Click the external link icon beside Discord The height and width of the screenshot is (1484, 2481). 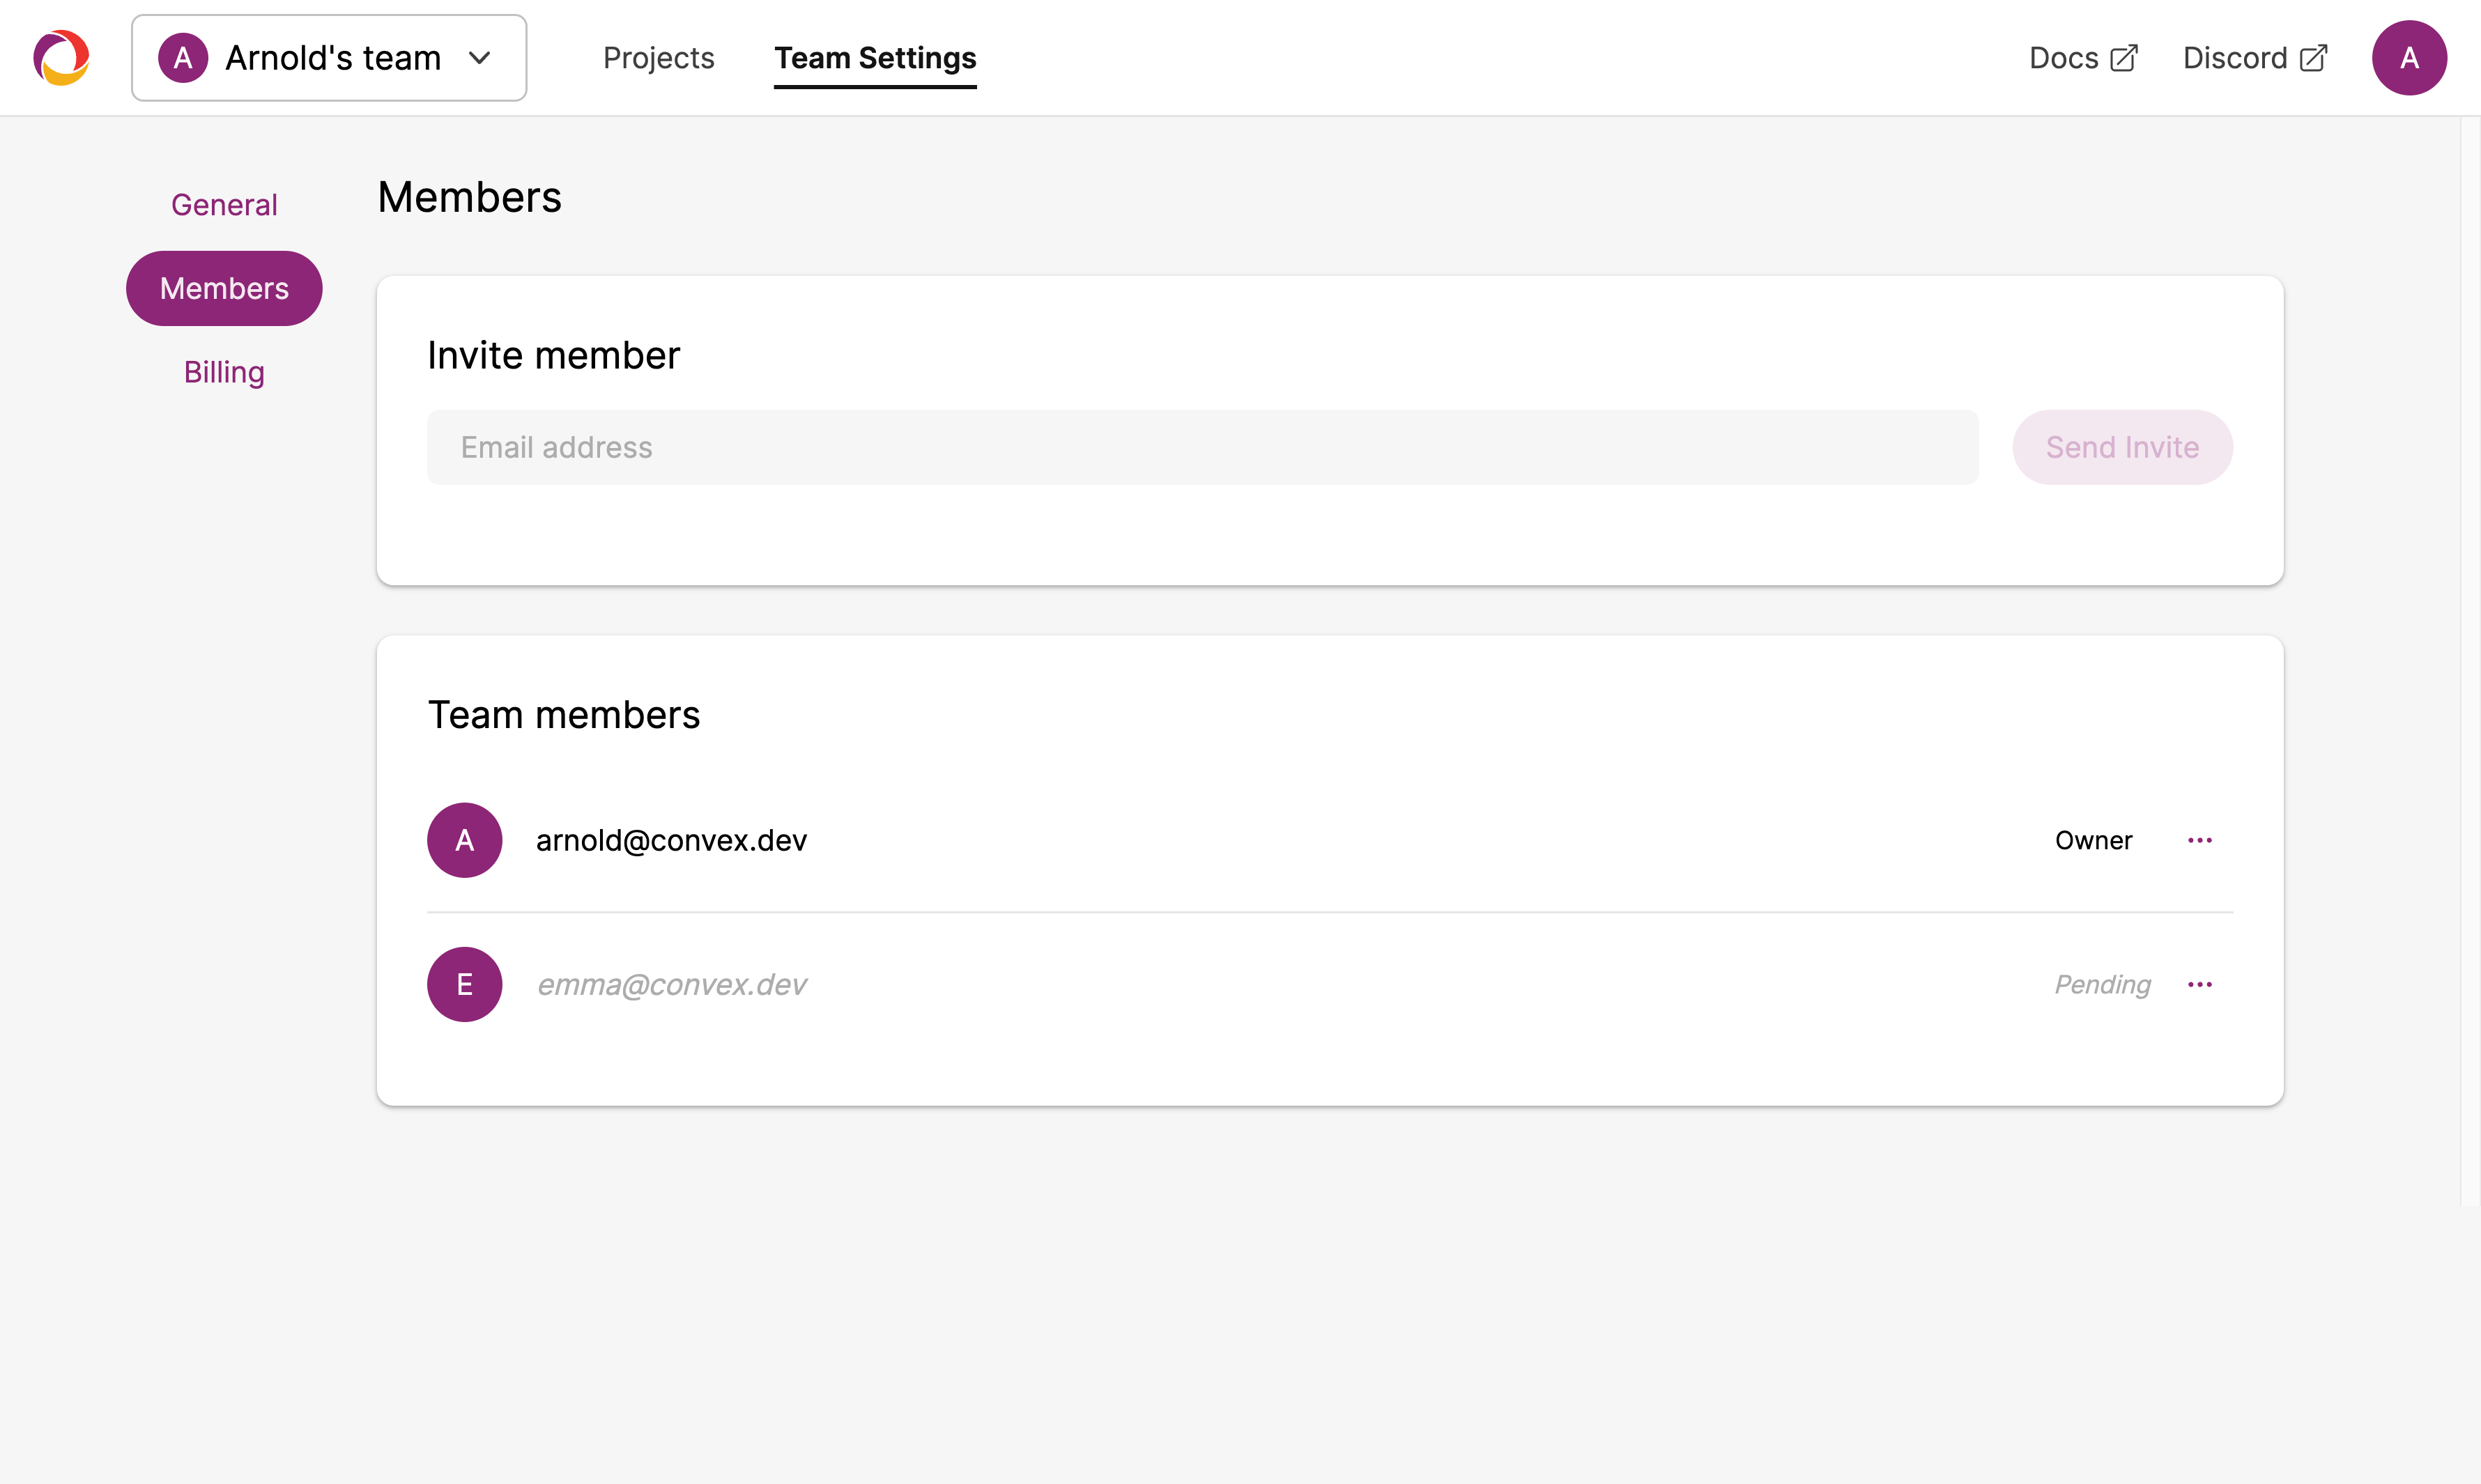(2314, 58)
